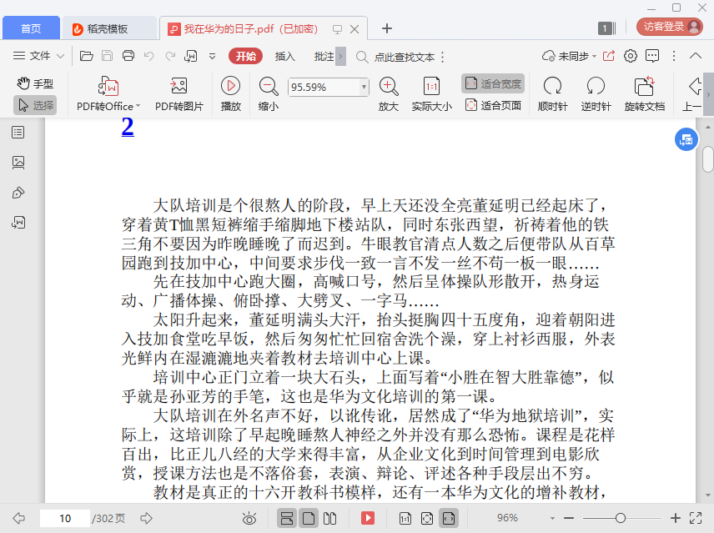
Task: Open the settings gear icon
Action: 631,56
